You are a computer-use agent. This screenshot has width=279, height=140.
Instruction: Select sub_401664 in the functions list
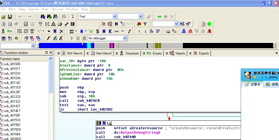(x=12, y=134)
